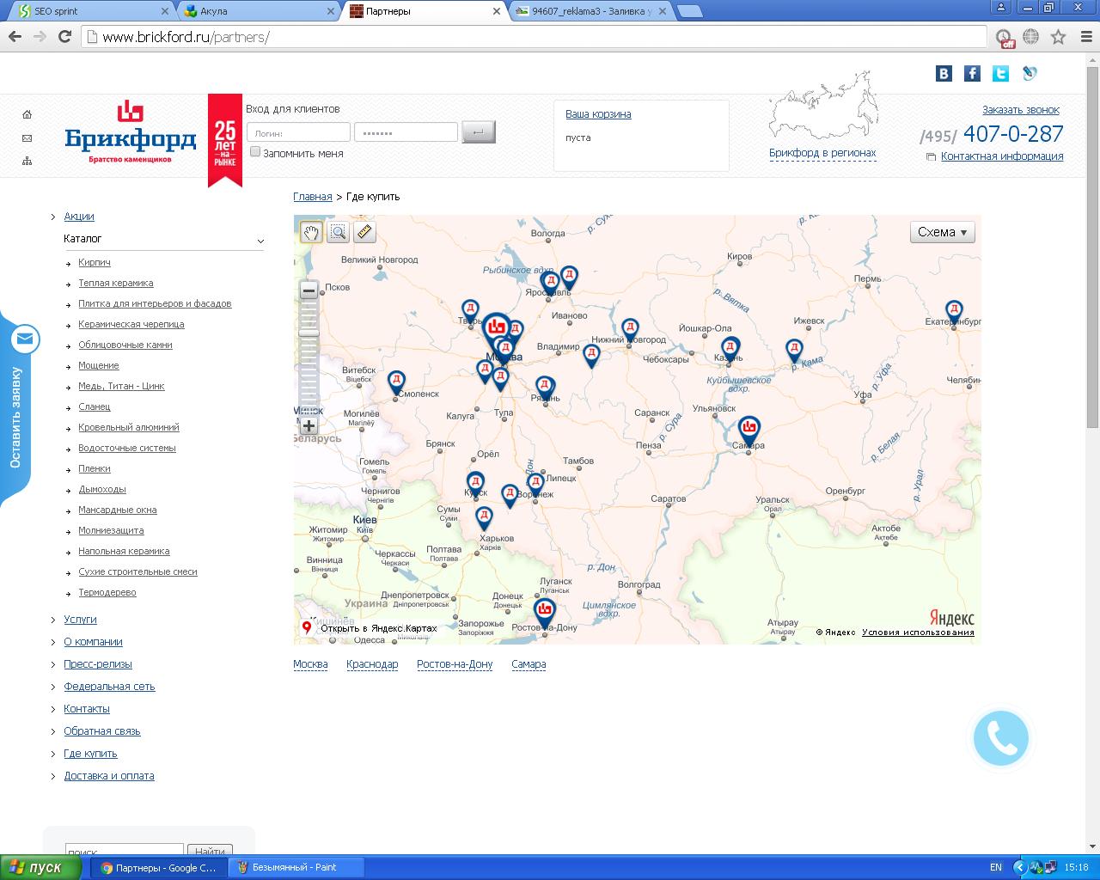This screenshot has height=880, width=1100.
Task: Open the Схема map type dropdown
Action: (x=943, y=232)
